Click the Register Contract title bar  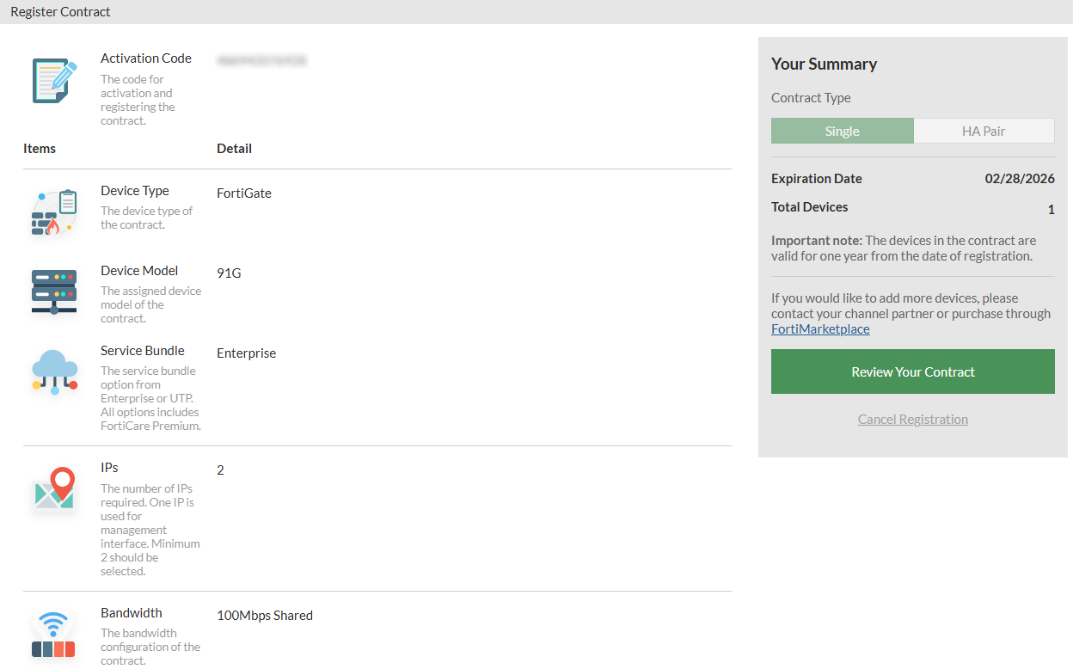pos(60,12)
